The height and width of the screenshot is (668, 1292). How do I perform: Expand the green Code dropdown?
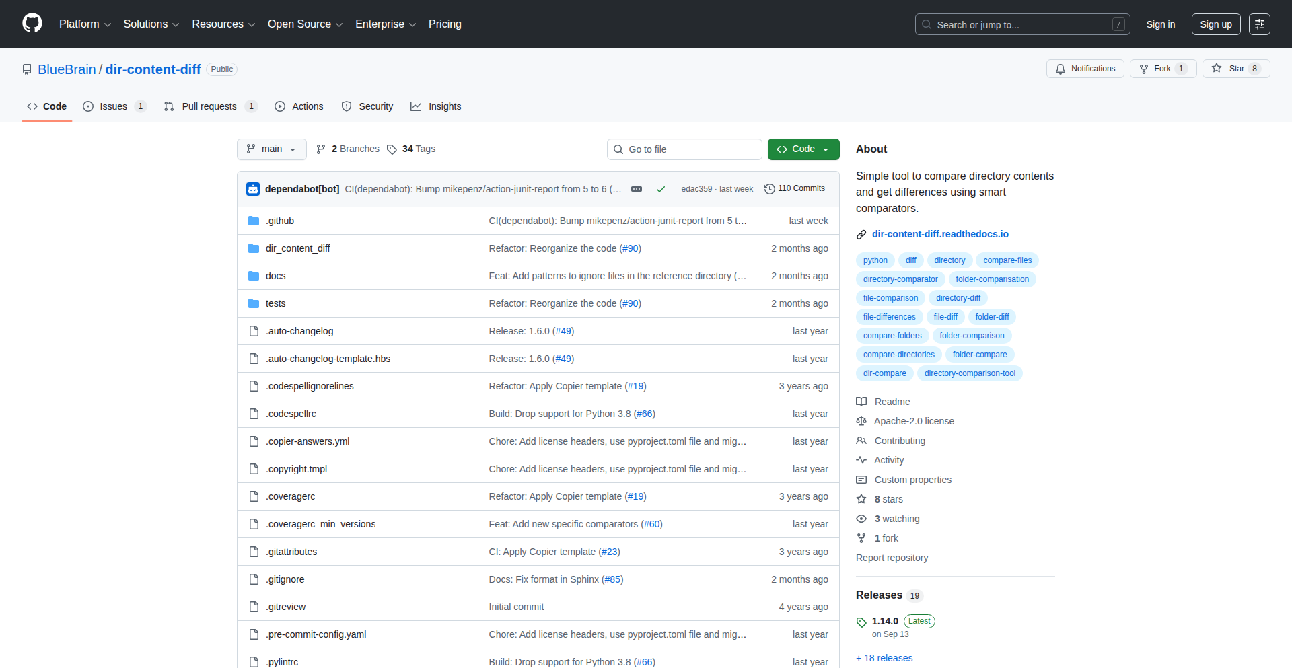[x=803, y=149]
